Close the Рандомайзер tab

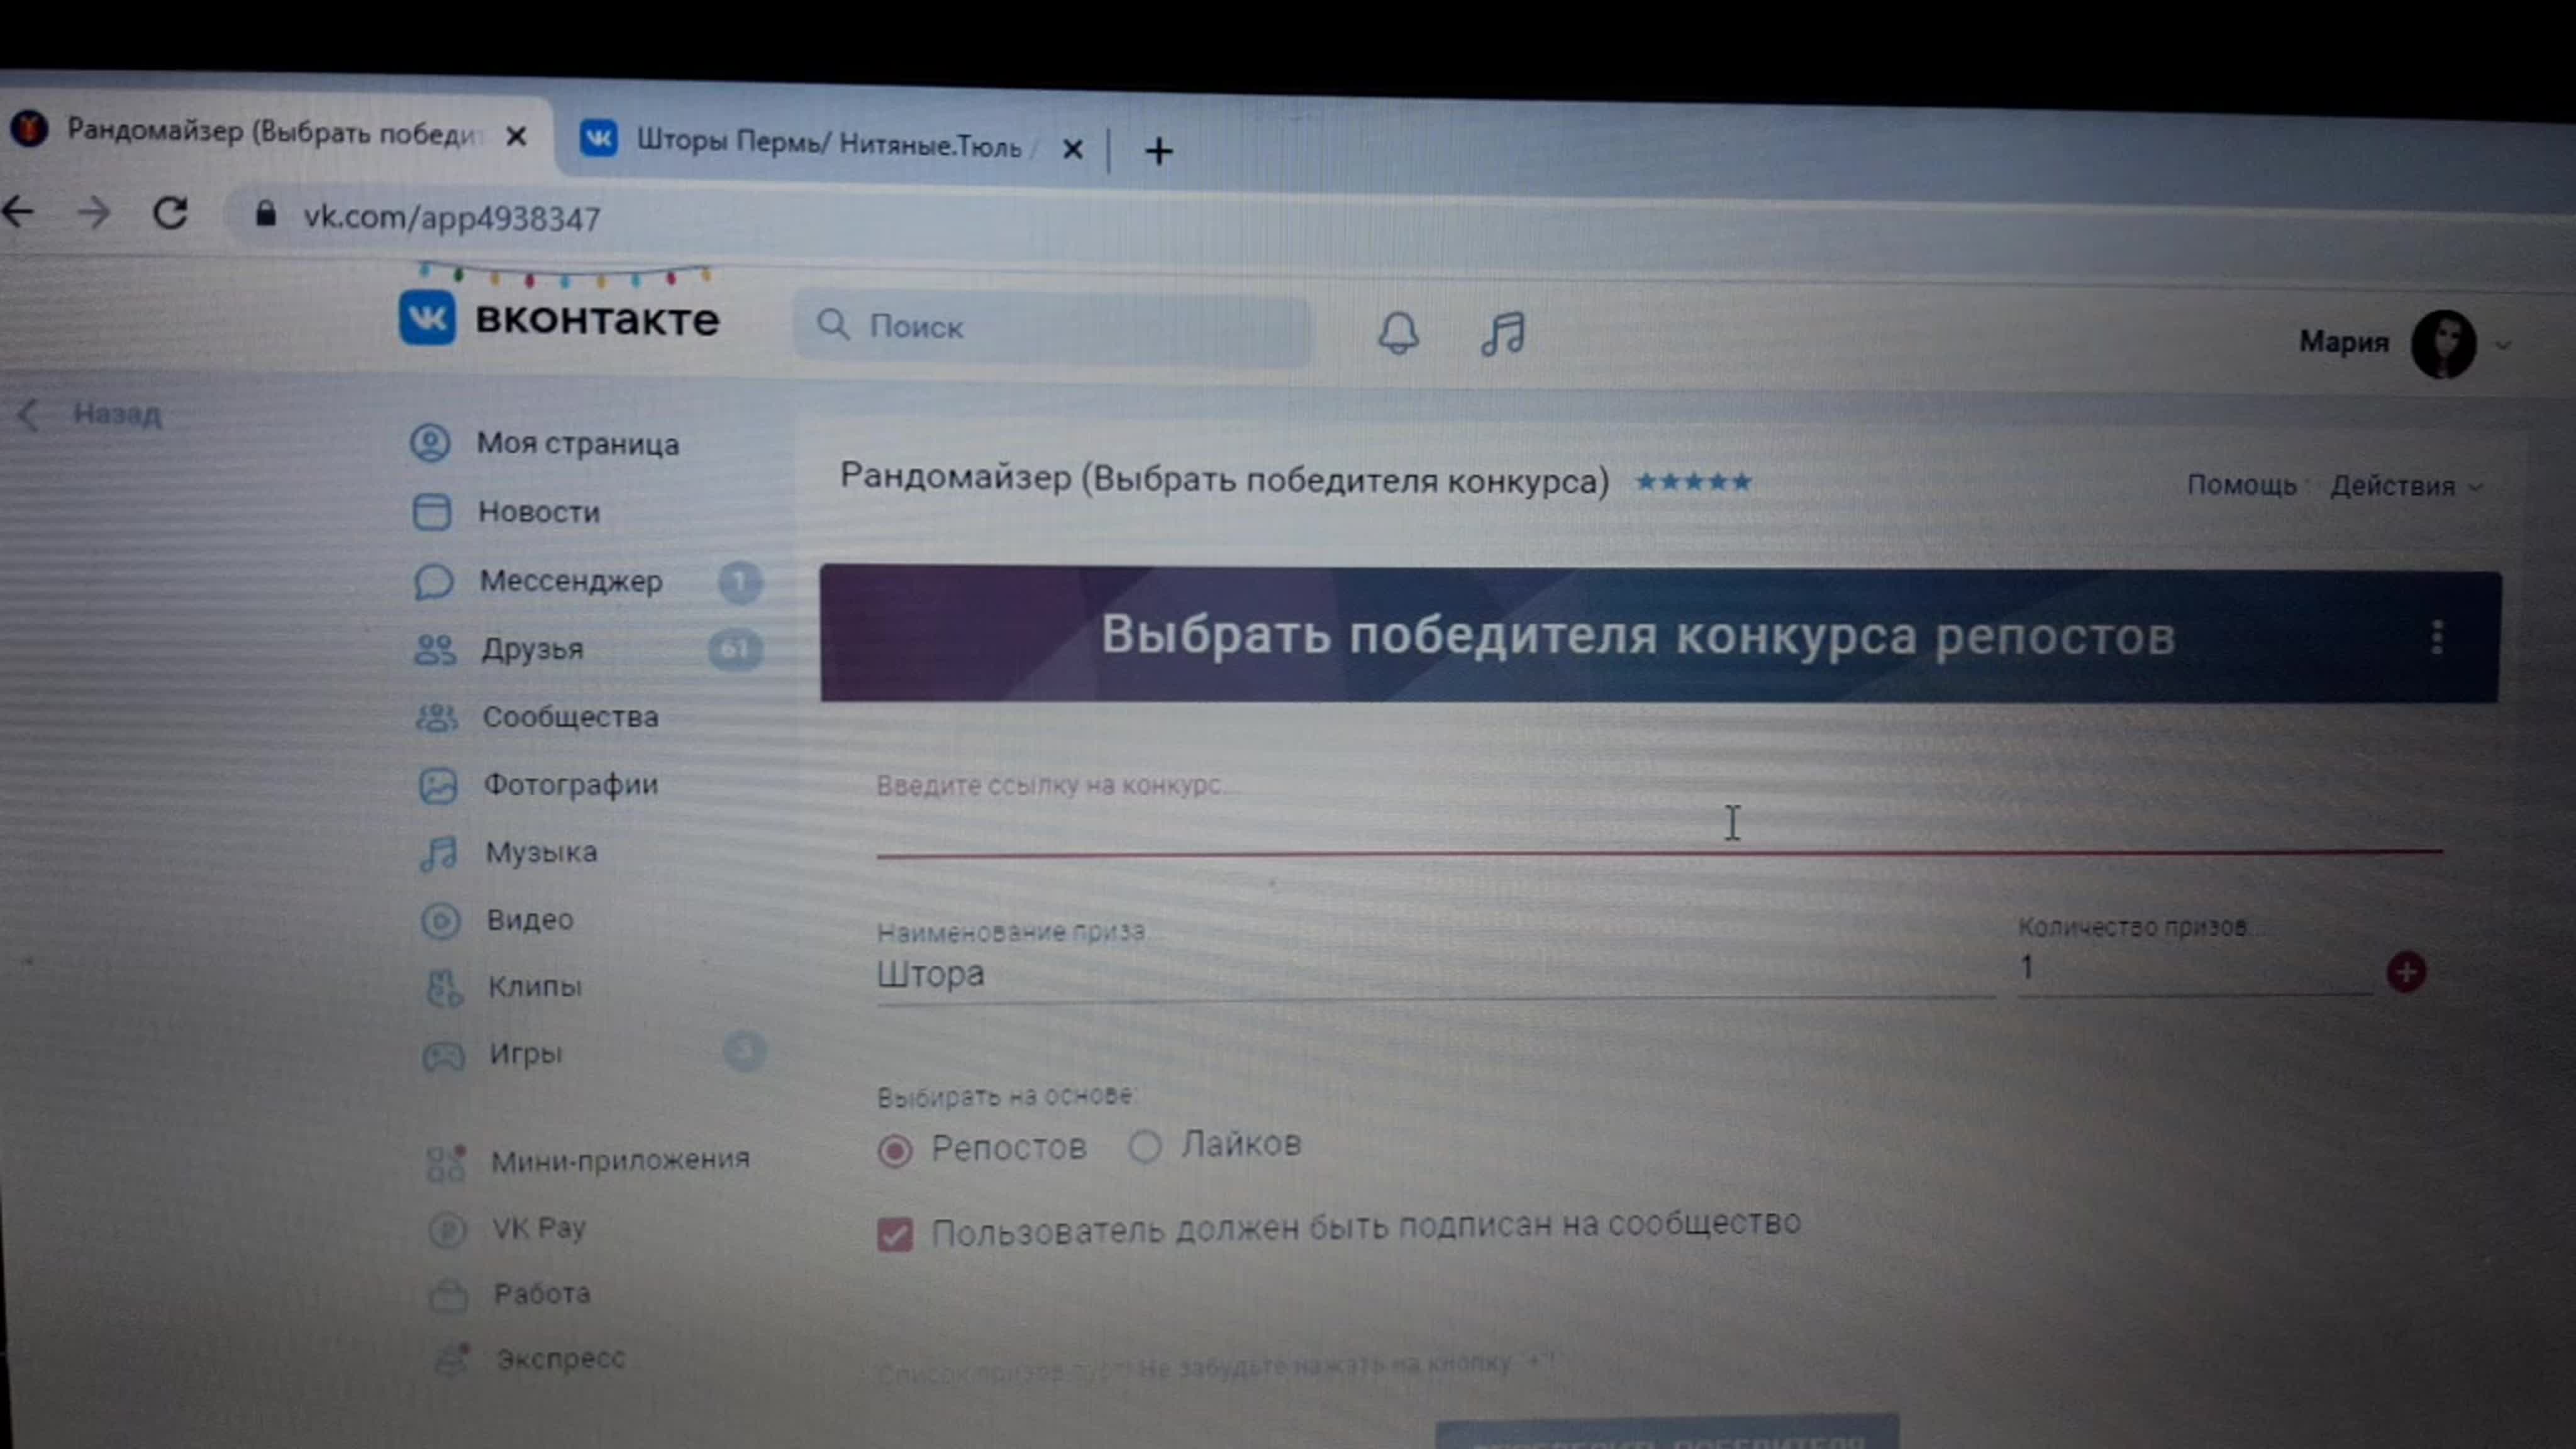pos(516,136)
